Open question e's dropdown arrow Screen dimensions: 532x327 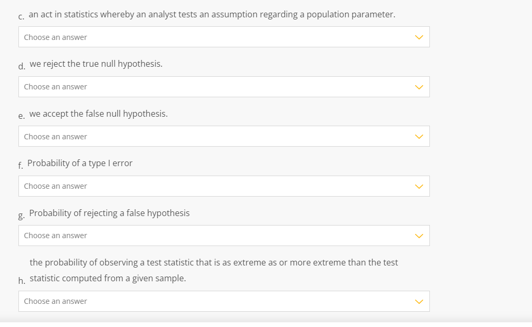coord(419,136)
